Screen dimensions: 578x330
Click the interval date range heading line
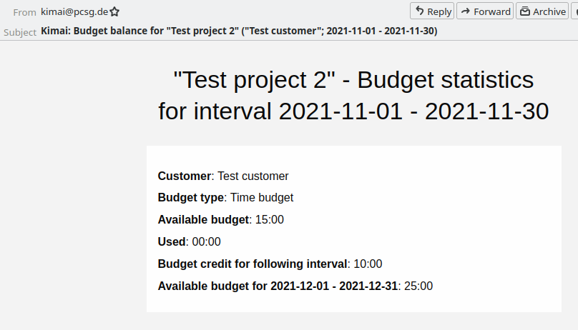[353, 111]
